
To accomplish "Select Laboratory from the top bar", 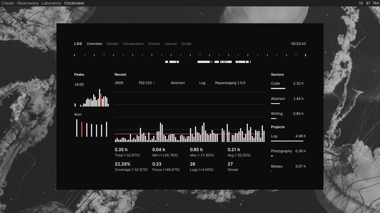I will point(51,3).
